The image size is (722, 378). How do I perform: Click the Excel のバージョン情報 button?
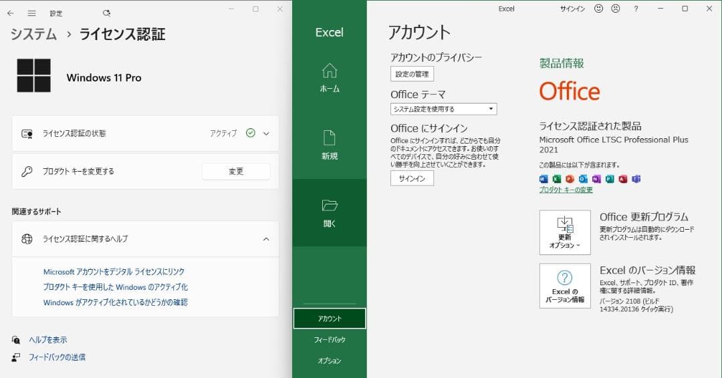click(x=565, y=286)
